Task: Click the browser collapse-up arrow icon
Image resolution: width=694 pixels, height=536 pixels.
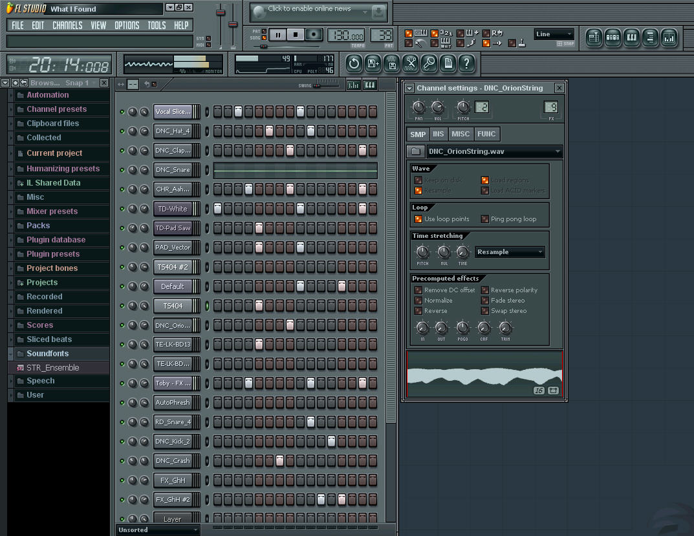Action: point(16,83)
